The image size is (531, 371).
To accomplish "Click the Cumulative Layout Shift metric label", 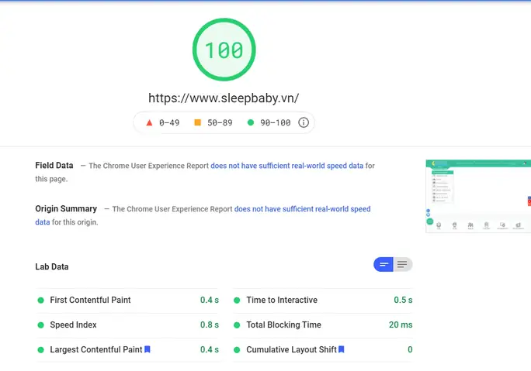I will click(291, 349).
